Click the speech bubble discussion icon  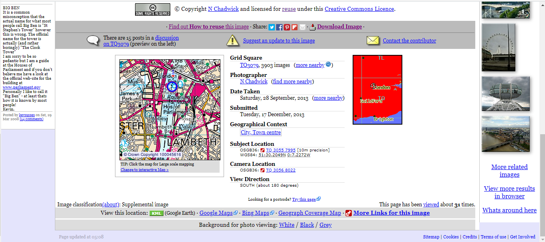(x=93, y=40)
